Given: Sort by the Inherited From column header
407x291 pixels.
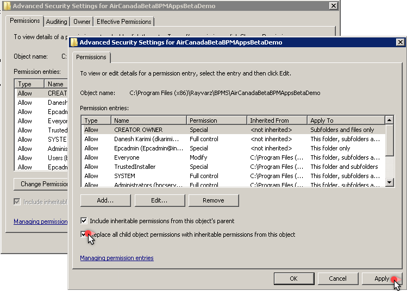Looking at the screenshot, I should pos(277,121).
